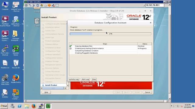The image size is (195, 109).
Task: Click the Copying database files row
Action: 110,46
